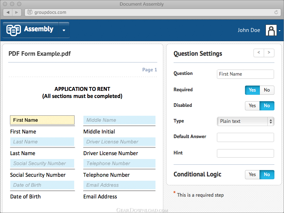Select the highlighted First Name form field
Screen dimensions: 284x213
[x=42, y=120]
